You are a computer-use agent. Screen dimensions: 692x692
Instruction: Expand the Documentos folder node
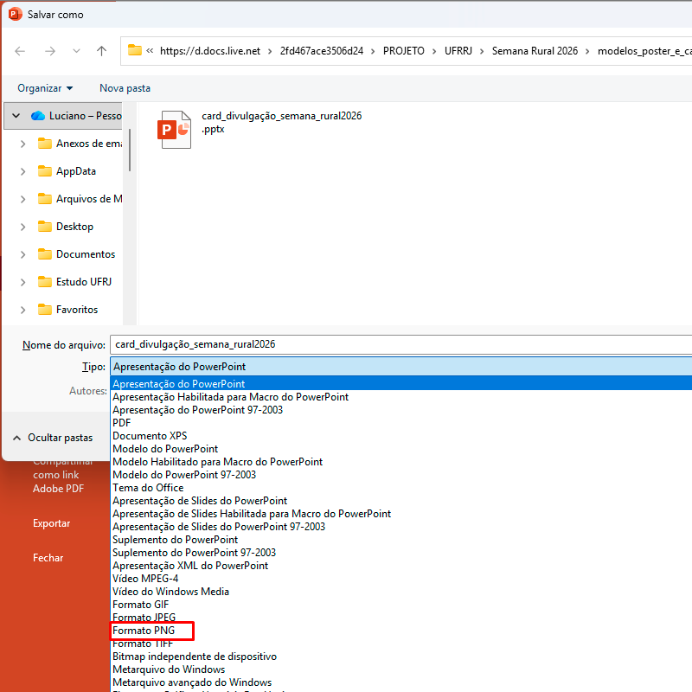tap(23, 254)
